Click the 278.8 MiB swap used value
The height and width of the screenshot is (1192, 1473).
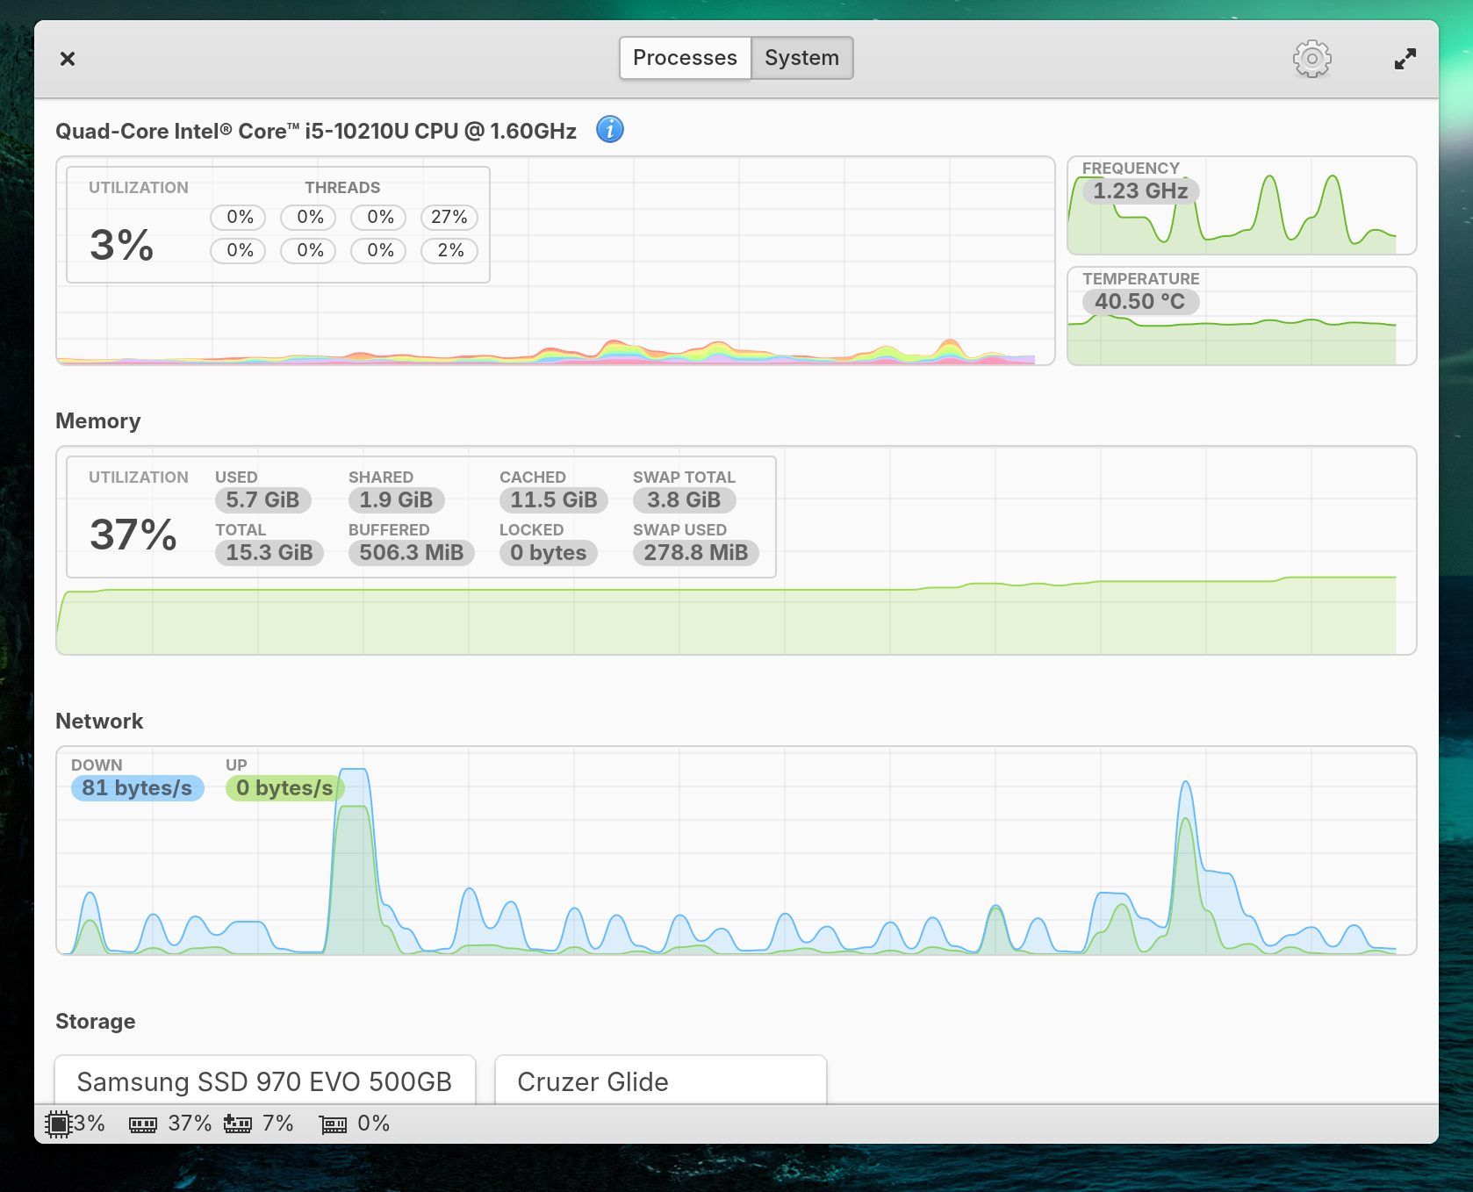pos(695,553)
